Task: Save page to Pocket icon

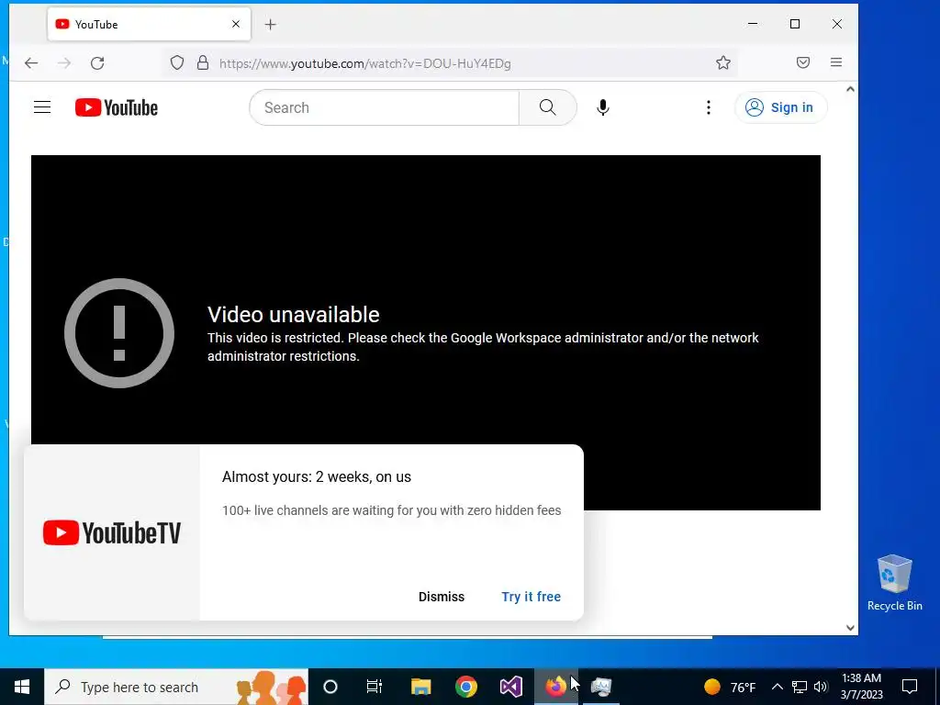Action: tap(803, 62)
